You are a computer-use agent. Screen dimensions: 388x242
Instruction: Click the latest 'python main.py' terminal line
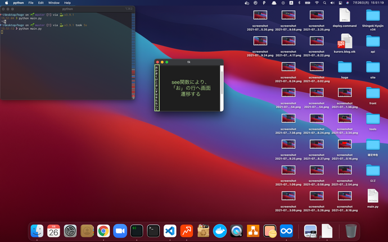tap(30, 29)
